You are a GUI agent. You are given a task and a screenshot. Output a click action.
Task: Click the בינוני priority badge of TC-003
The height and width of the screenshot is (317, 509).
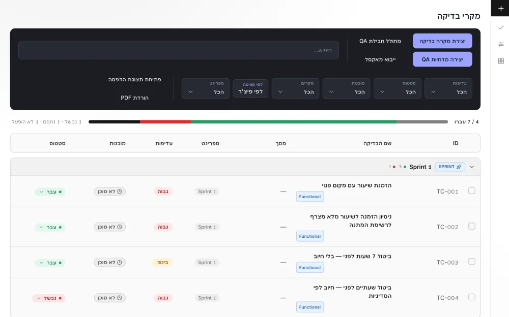coord(162,262)
